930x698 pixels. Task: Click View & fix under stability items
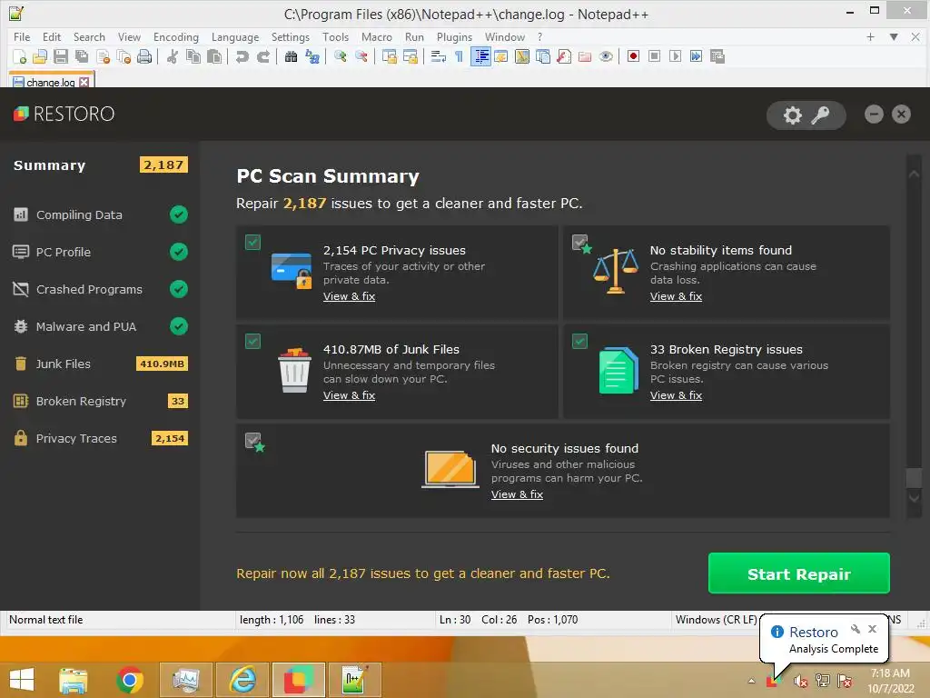coord(676,296)
